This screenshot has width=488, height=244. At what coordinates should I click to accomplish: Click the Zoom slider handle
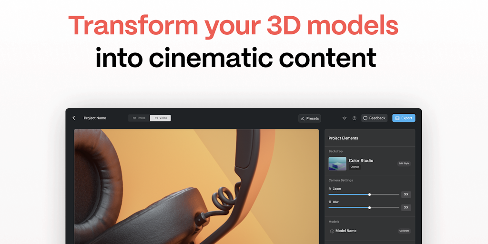[369, 194]
